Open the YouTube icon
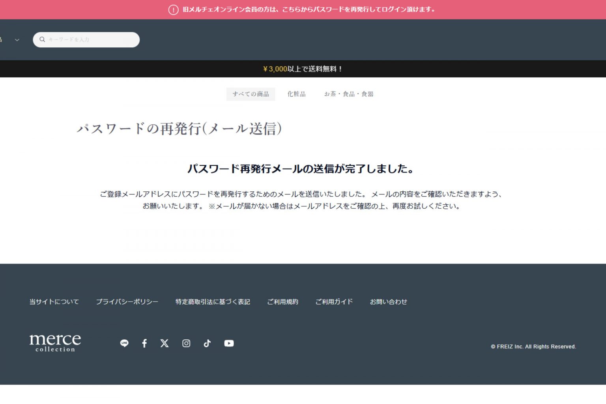The width and height of the screenshot is (606, 404). click(x=229, y=343)
